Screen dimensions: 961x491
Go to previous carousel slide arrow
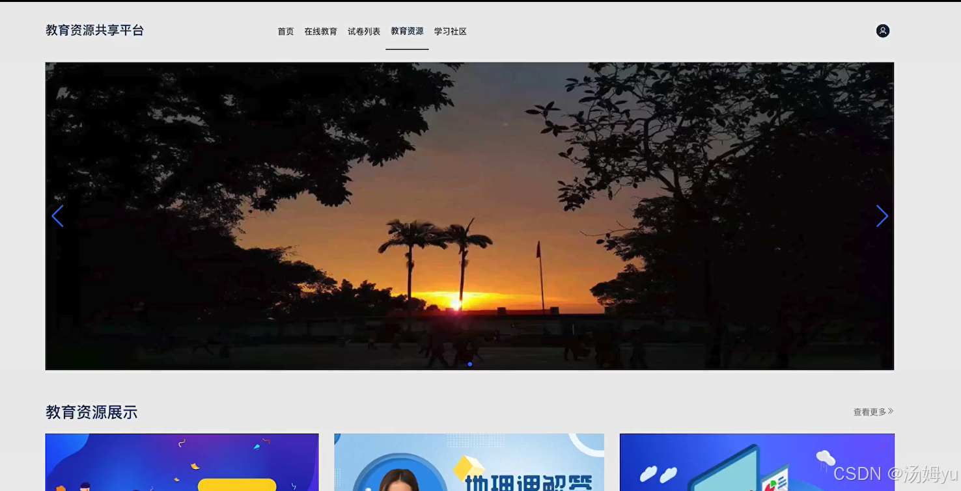pyautogui.click(x=57, y=217)
